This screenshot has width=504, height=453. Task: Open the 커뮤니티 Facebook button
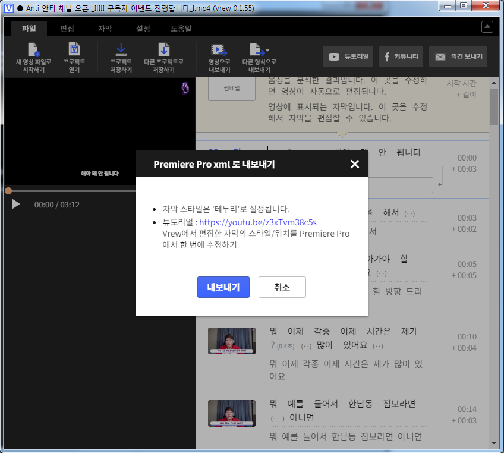401,56
